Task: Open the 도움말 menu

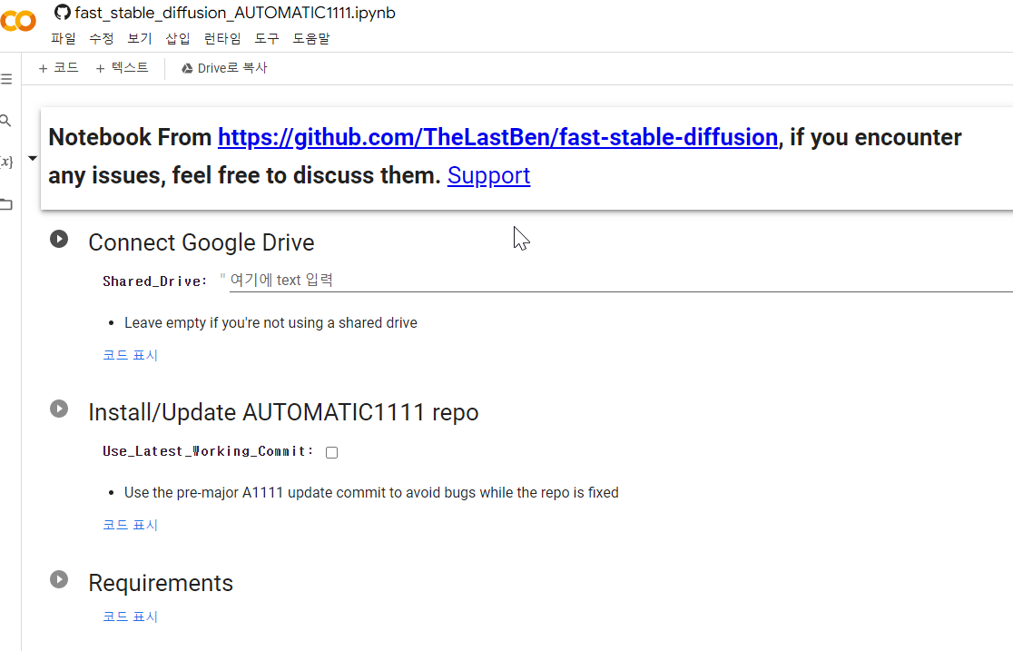Action: (x=310, y=39)
